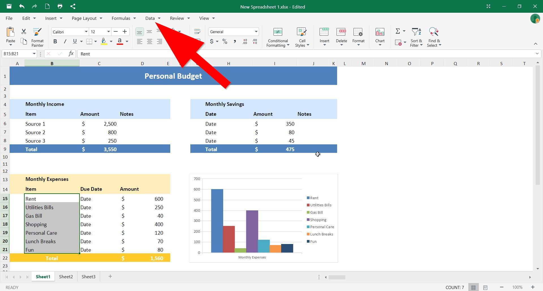Image resolution: width=543 pixels, height=291 pixels.
Task: Expand the formula bar
Action: coord(537,54)
